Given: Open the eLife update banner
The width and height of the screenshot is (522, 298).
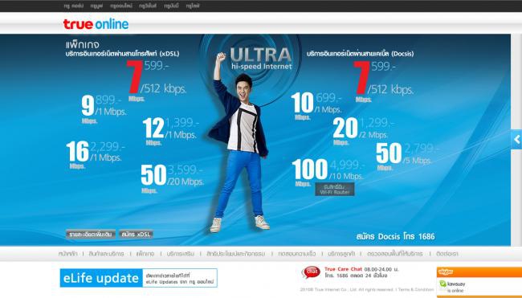Looking at the screenshot, I should 138,278.
